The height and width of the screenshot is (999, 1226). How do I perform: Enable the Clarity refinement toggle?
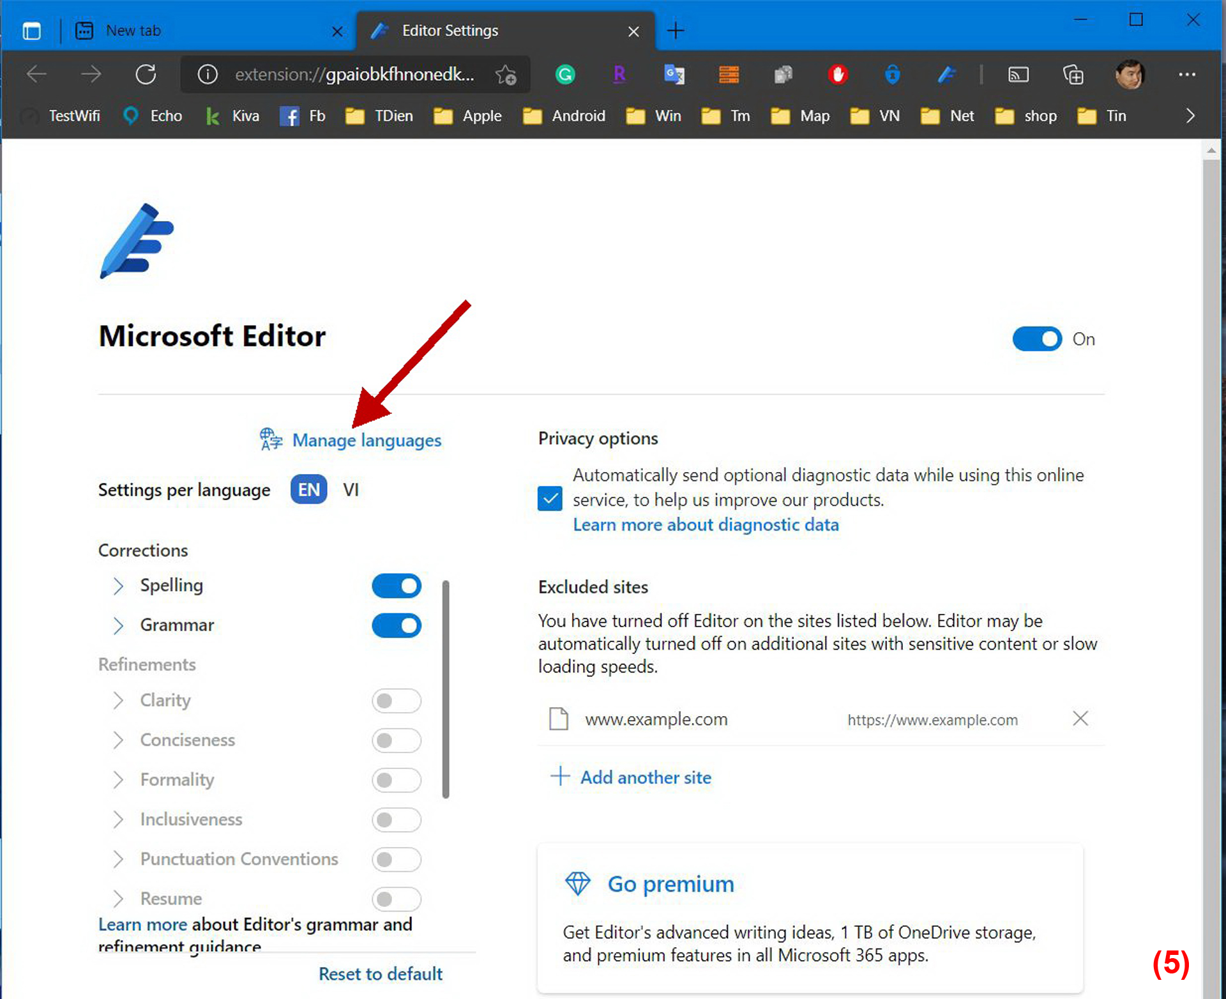(x=397, y=701)
